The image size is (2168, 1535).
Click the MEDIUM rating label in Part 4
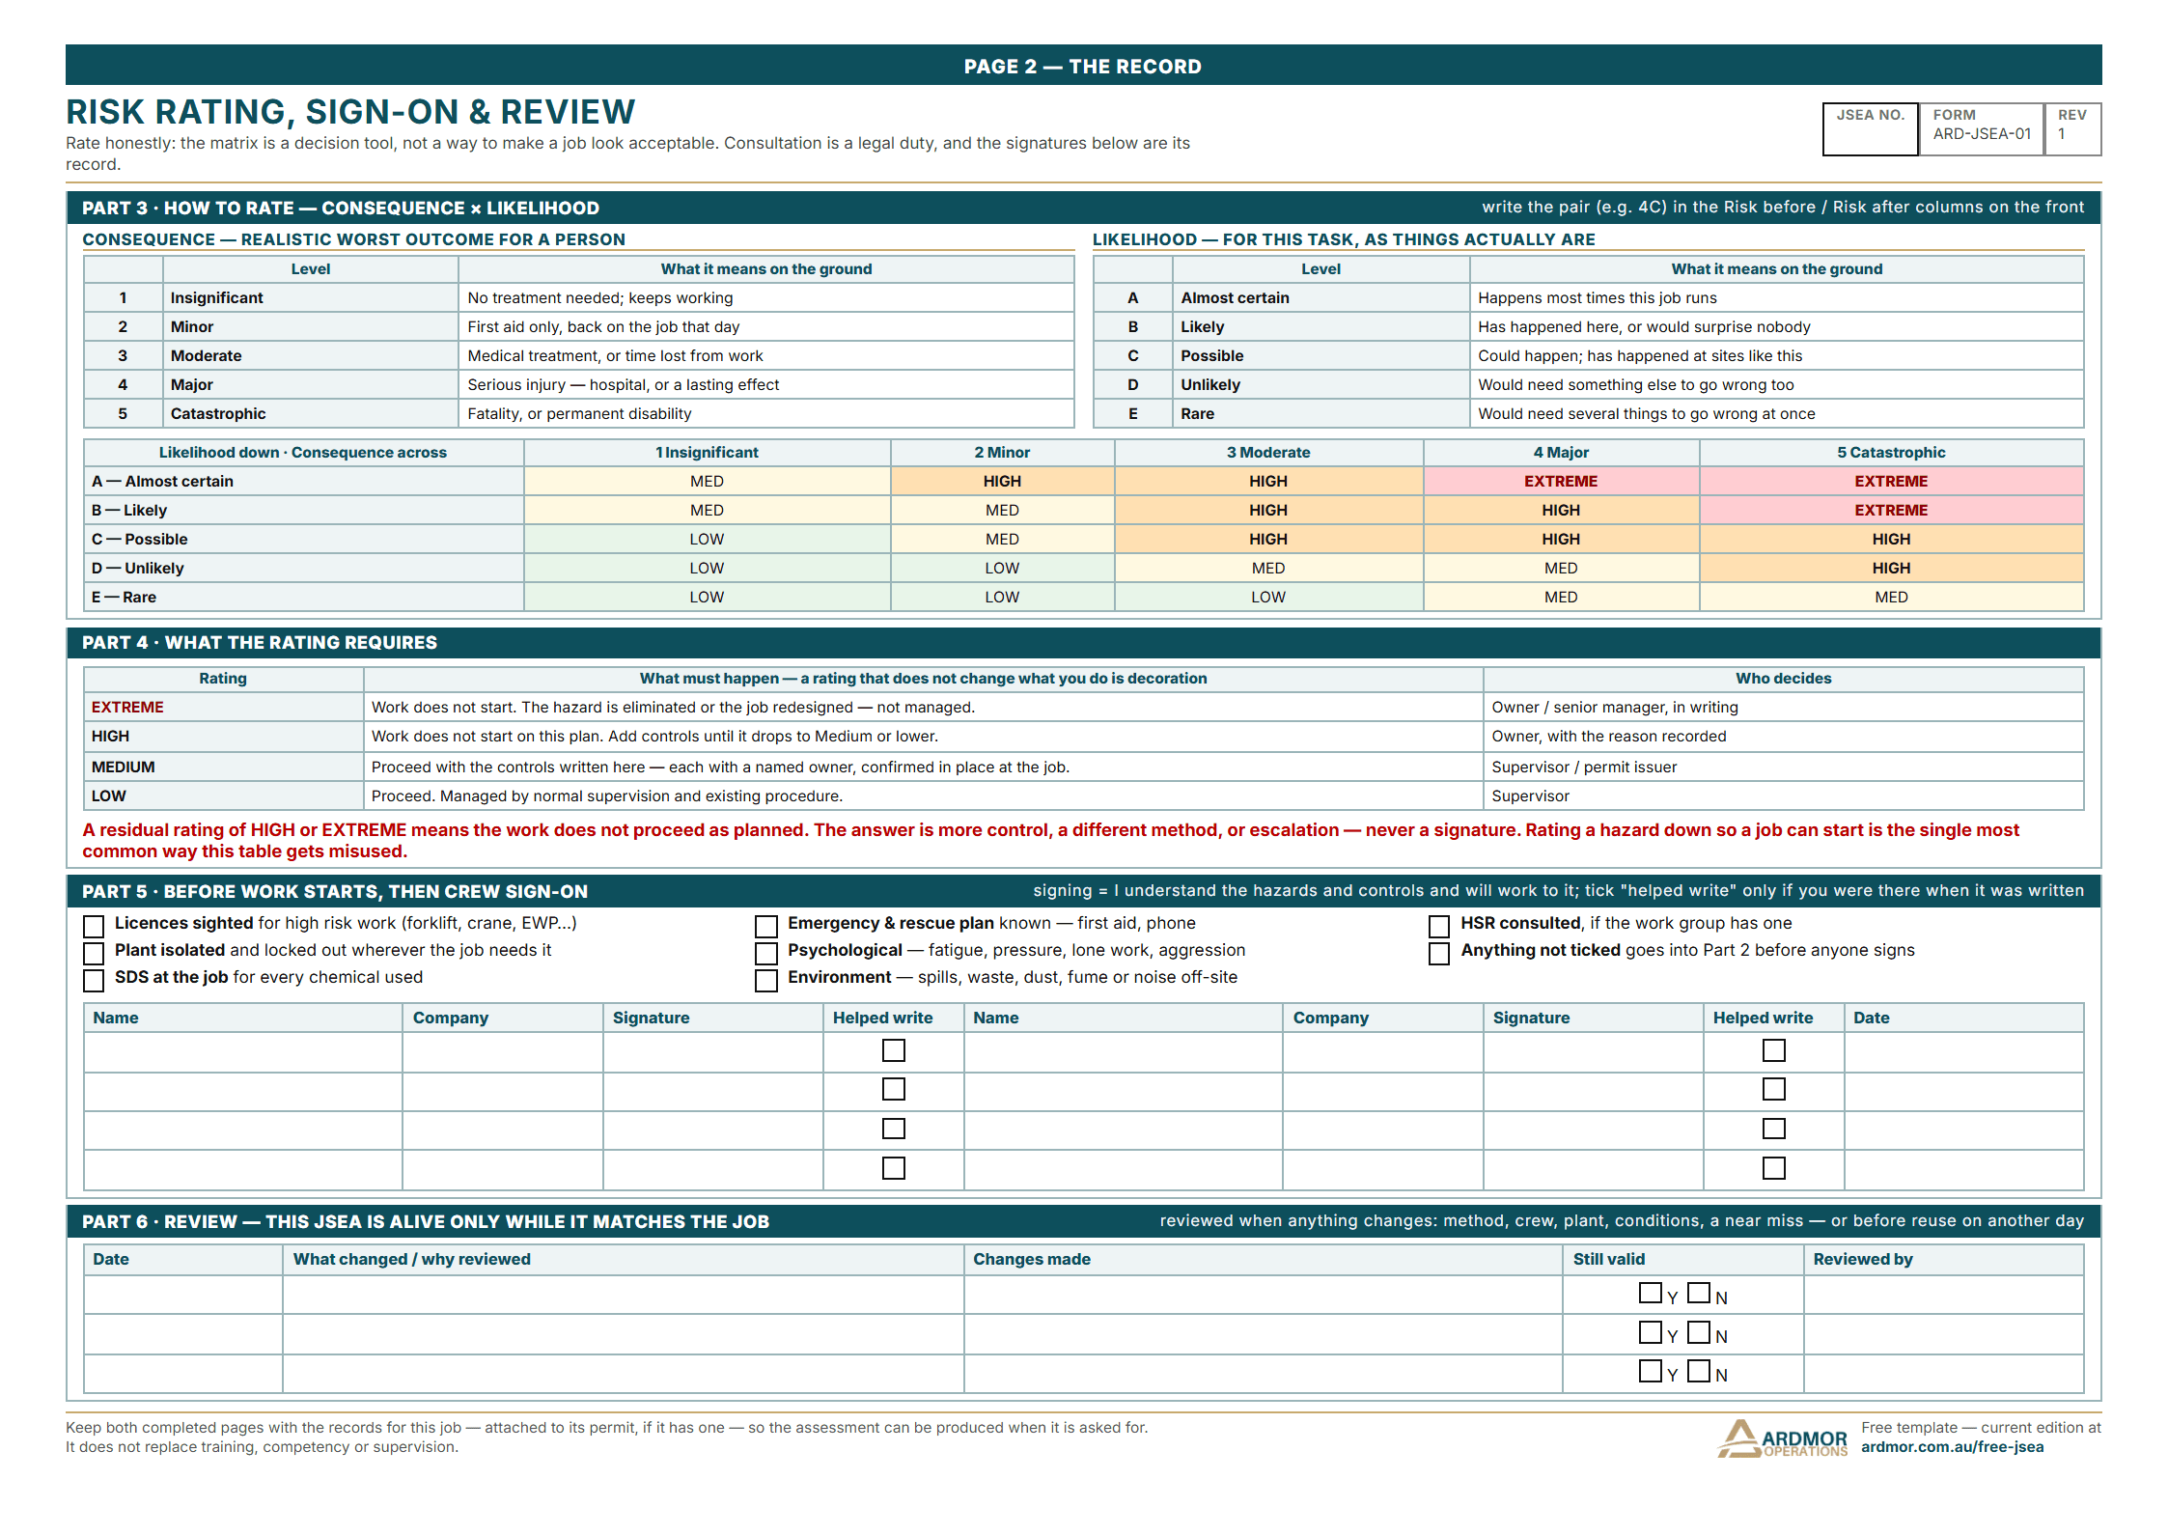(123, 767)
